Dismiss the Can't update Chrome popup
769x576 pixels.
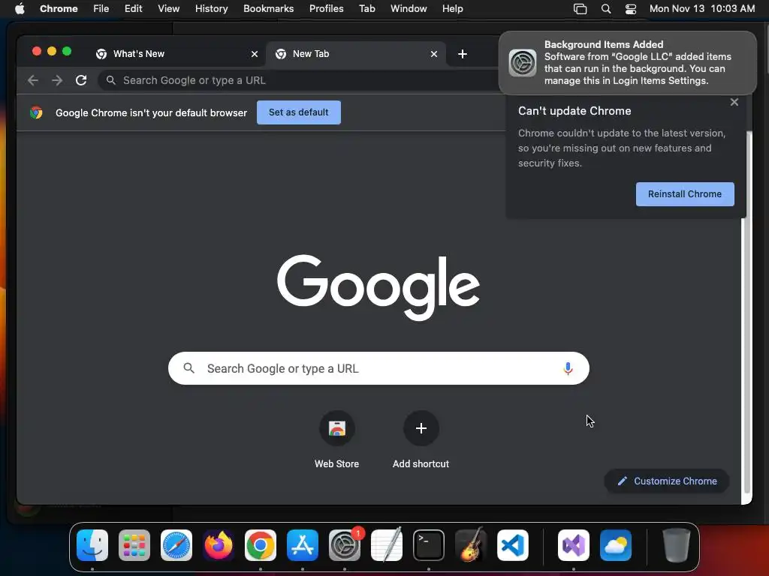pyautogui.click(x=734, y=102)
